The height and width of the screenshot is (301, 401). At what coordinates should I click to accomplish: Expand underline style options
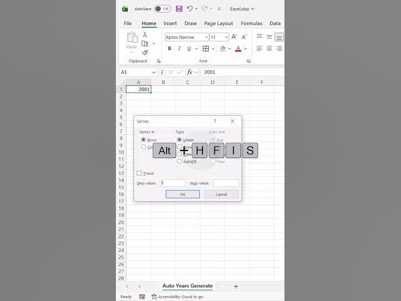196,49
